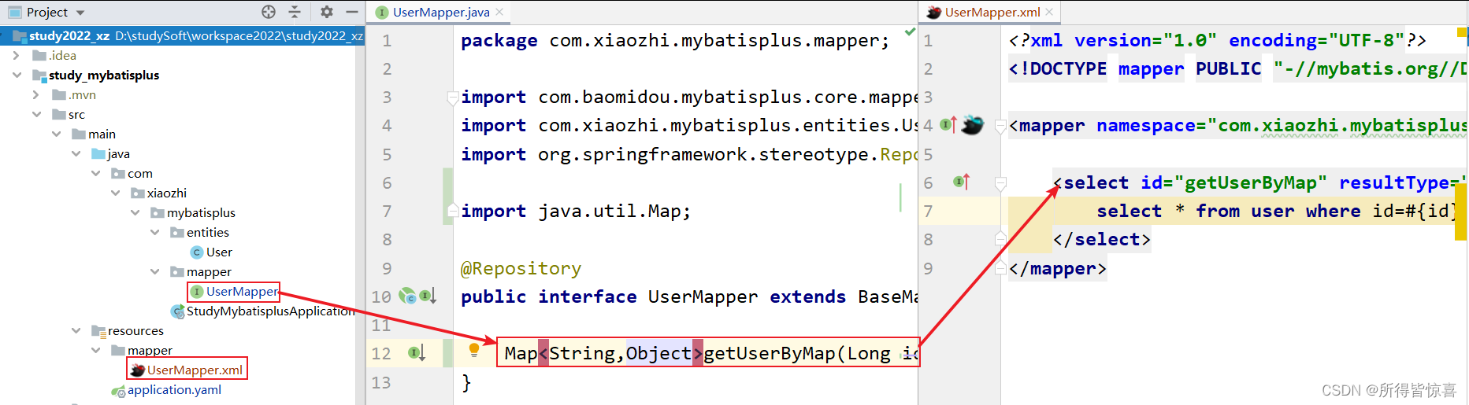Close the UserMapper.java tab
1469x405 pixels.
[x=499, y=12]
